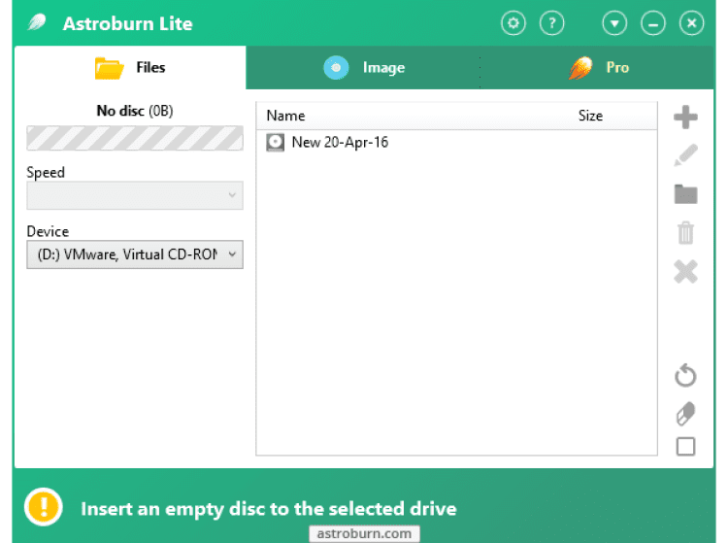Image resolution: width=728 pixels, height=543 pixels.
Task: Open the help question mark icon
Action: click(x=551, y=23)
